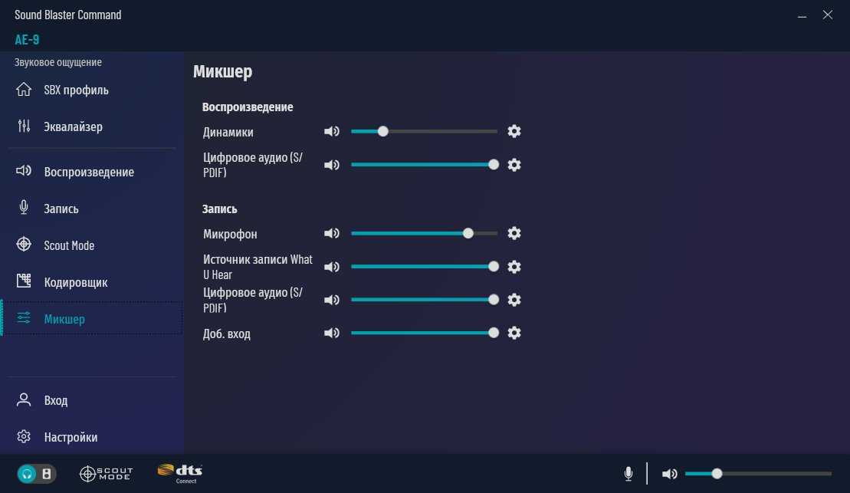Viewport: 850px width, 493px height.
Task: Click the Scout Mode logo in bottom bar
Action: [106, 474]
